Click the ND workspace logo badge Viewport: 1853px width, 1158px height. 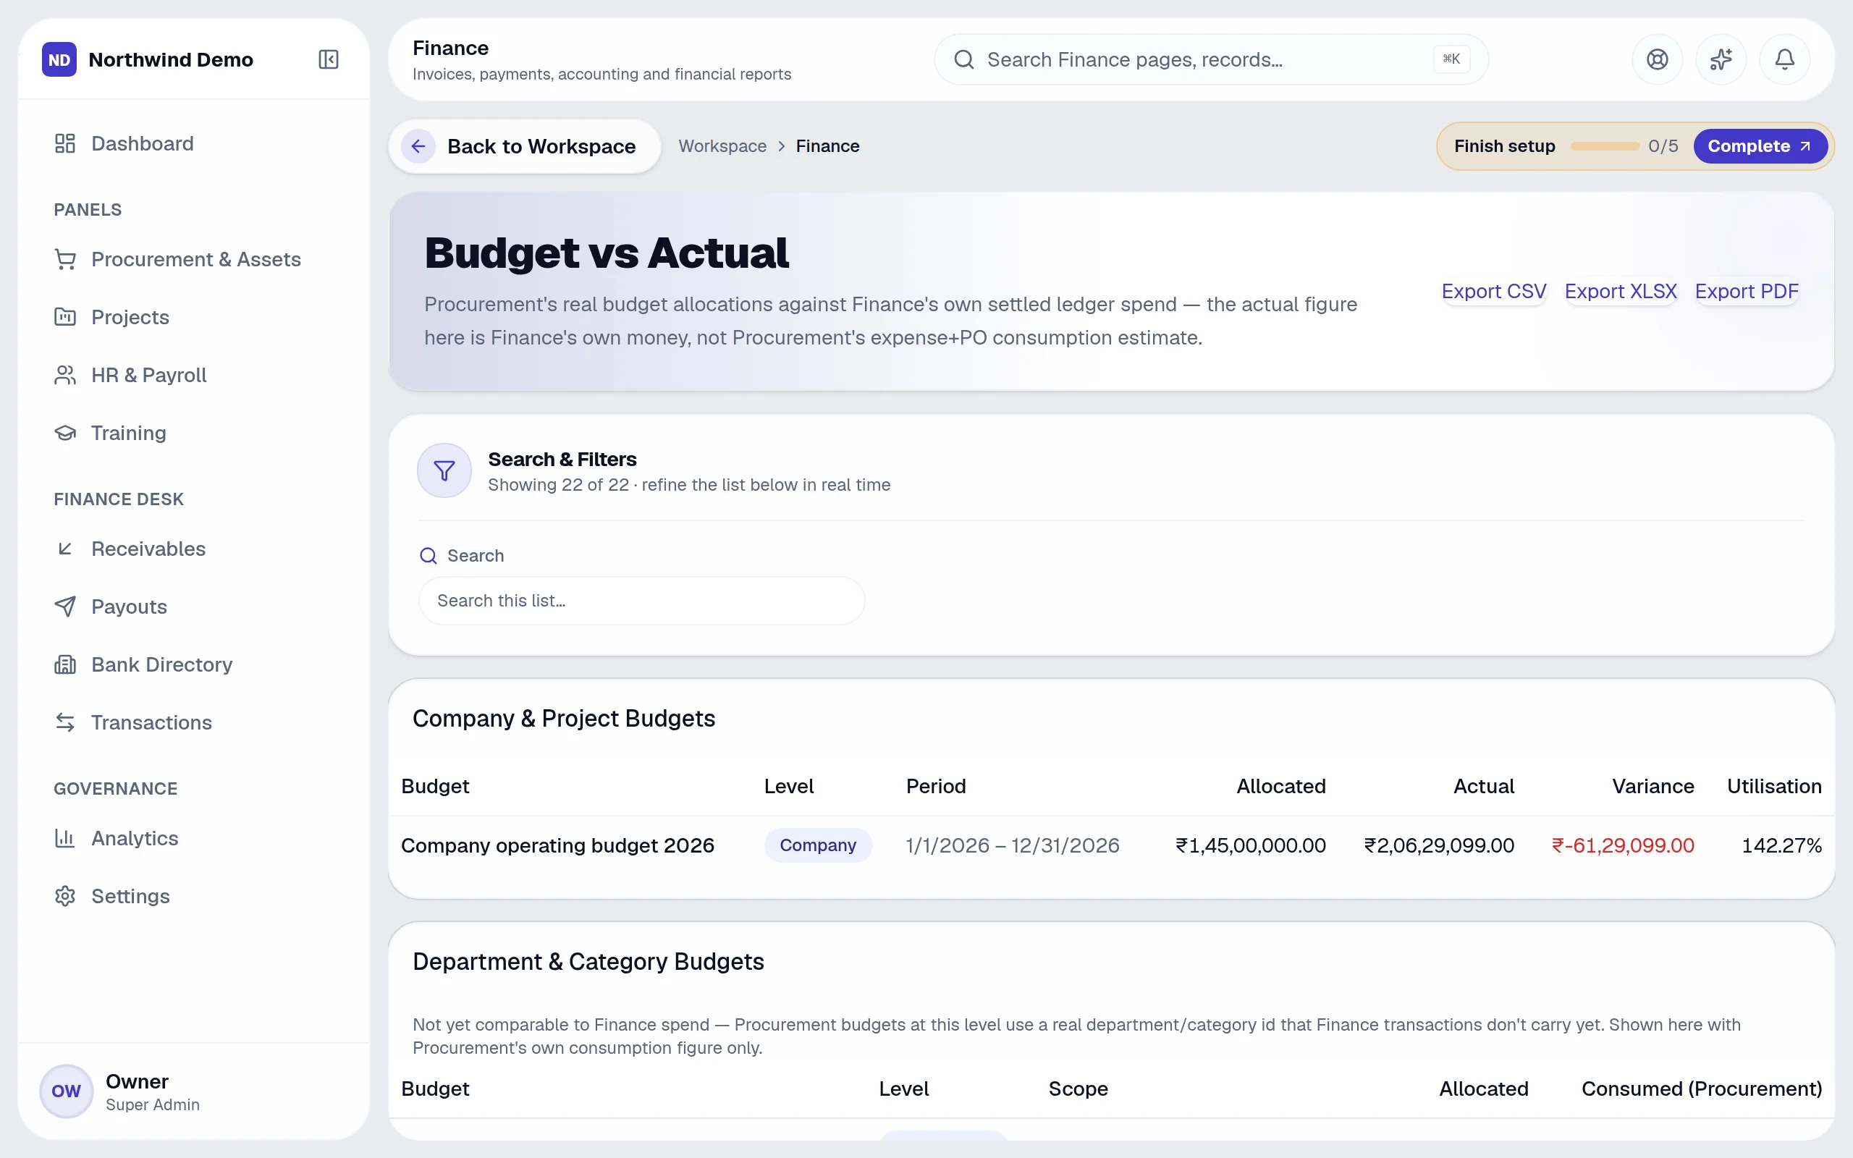(59, 59)
